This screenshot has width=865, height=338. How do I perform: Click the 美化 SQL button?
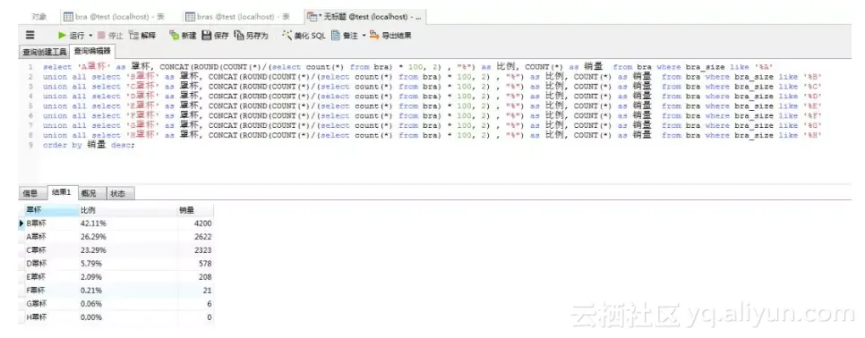click(304, 35)
